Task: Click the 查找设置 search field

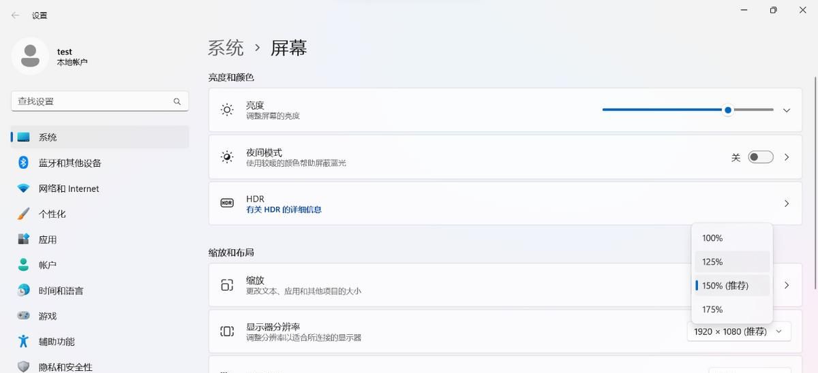Action: [100, 101]
